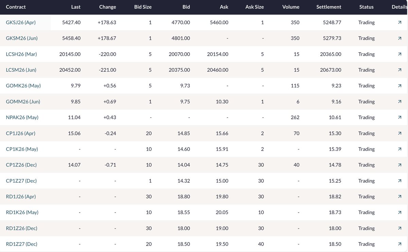Open details arrow for GKSJ26 (Apr)
This screenshot has height=252, width=408.
[x=399, y=22]
